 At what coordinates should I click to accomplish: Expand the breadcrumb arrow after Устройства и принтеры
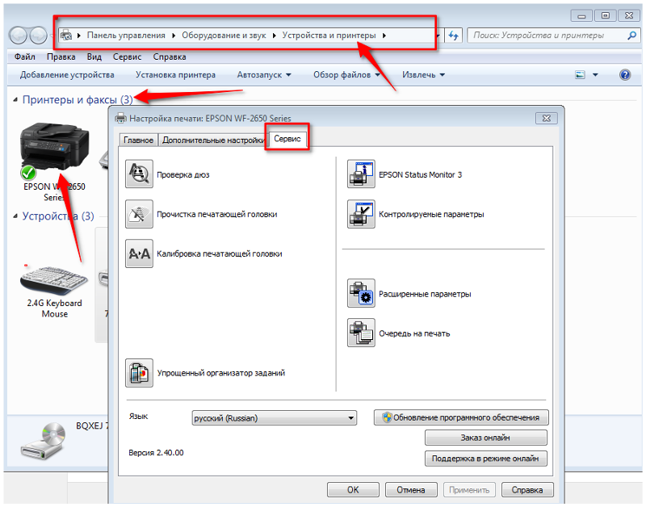[x=384, y=36]
